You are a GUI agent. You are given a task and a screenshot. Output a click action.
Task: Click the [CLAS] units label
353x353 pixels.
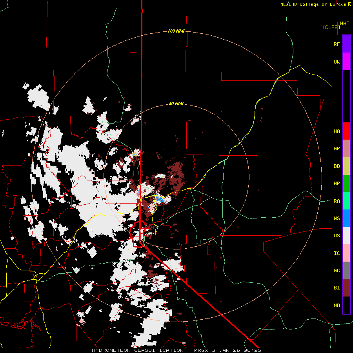click(331, 27)
